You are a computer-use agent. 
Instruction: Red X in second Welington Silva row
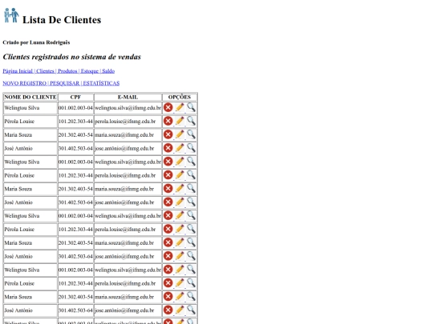coord(168,162)
